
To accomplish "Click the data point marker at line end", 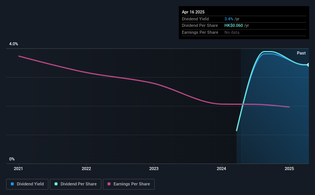I will point(308,65).
